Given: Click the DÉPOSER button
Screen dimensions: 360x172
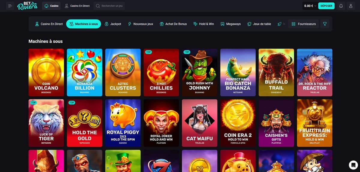Looking at the screenshot, I should pyautogui.click(x=326, y=6).
